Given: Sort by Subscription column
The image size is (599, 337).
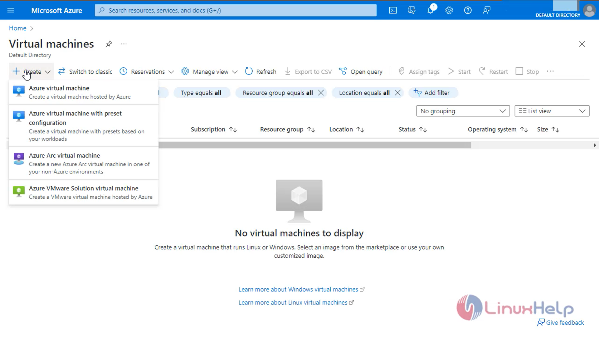Looking at the screenshot, I should [214, 129].
